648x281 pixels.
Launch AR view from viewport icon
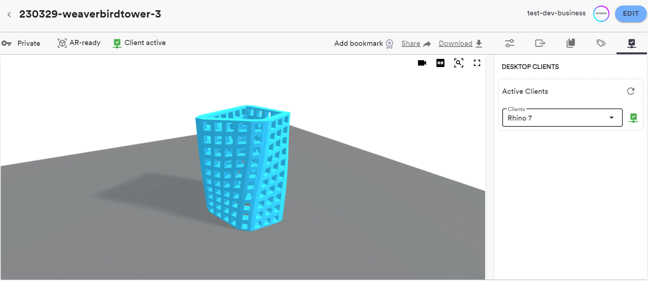[x=440, y=63]
